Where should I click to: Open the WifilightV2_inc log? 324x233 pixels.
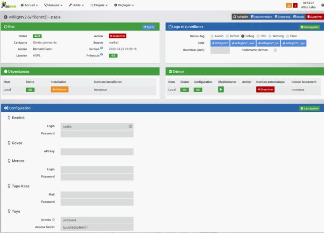268,43
